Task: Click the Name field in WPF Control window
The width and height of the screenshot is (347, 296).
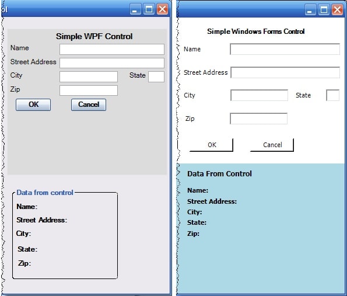Action: 112,49
